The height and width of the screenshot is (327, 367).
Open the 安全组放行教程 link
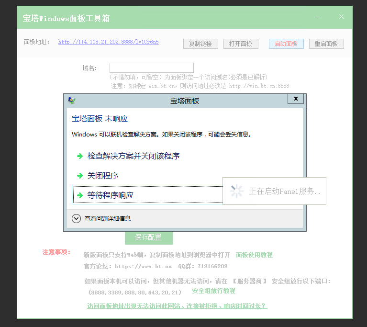click(213, 291)
